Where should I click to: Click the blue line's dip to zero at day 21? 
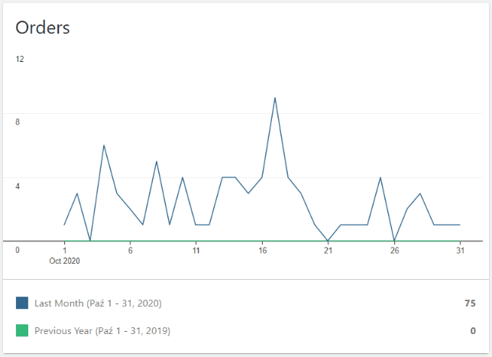coord(328,240)
